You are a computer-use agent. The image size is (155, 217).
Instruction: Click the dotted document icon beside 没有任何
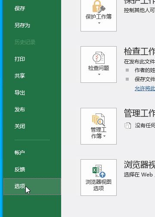click(127, 126)
